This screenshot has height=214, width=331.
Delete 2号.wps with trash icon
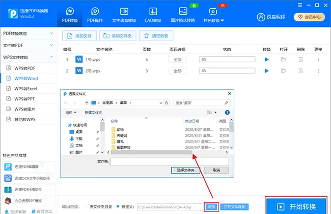pyautogui.click(x=300, y=71)
